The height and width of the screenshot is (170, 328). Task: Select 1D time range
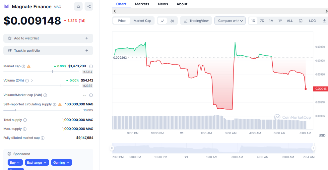pos(253,21)
